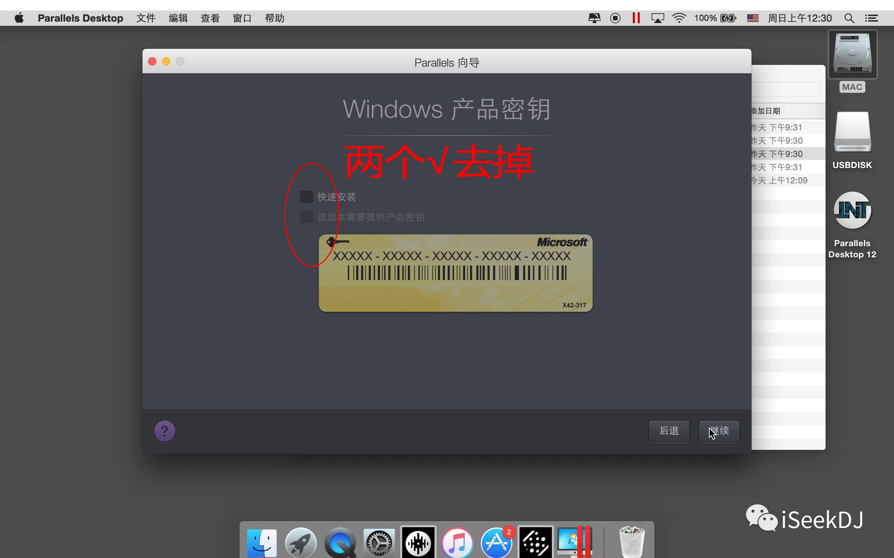894x558 pixels.
Task: Click the Parallels pause icon in menu bar
Action: 636,18
